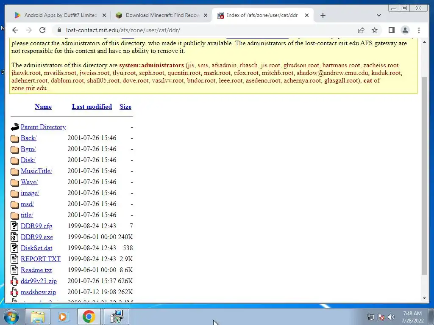Open the Chrome three-dot menu
The height and width of the screenshot is (325, 434).
pyautogui.click(x=419, y=30)
